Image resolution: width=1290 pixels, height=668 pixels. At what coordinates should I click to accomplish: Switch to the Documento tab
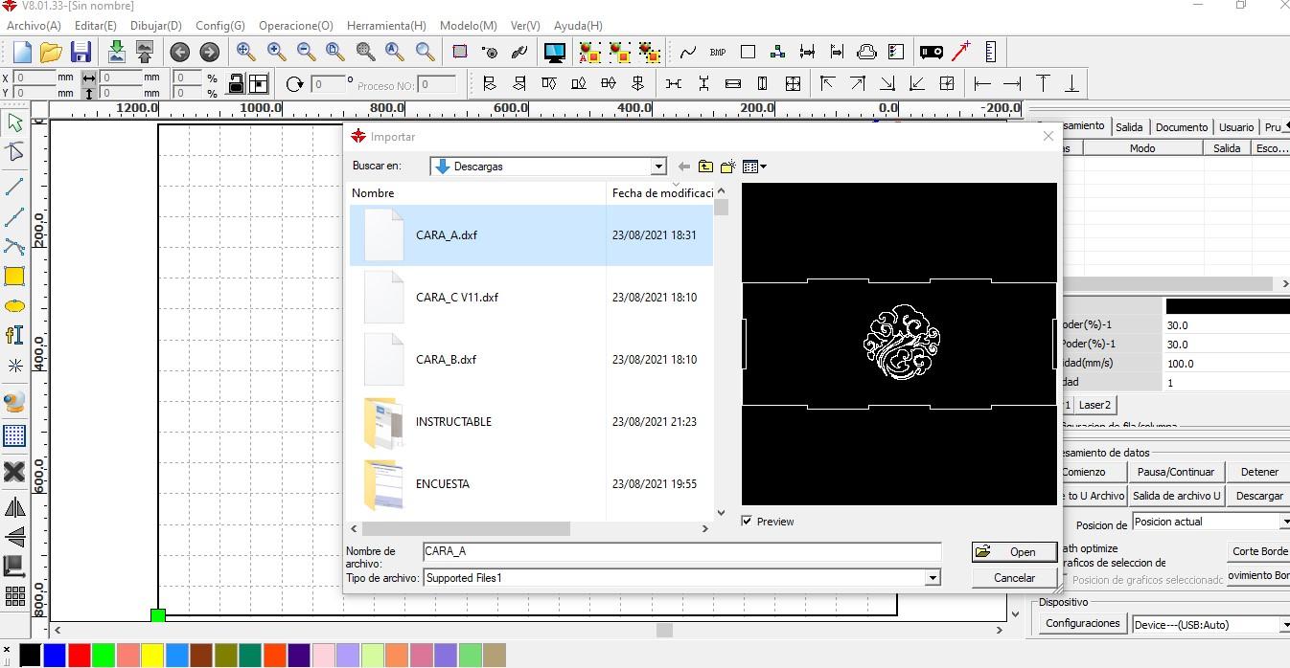coord(1181,127)
